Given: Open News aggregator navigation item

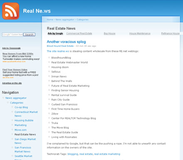Looking at the screenshot, I should coord(16,98).
